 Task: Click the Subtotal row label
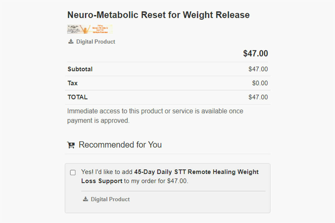point(80,69)
